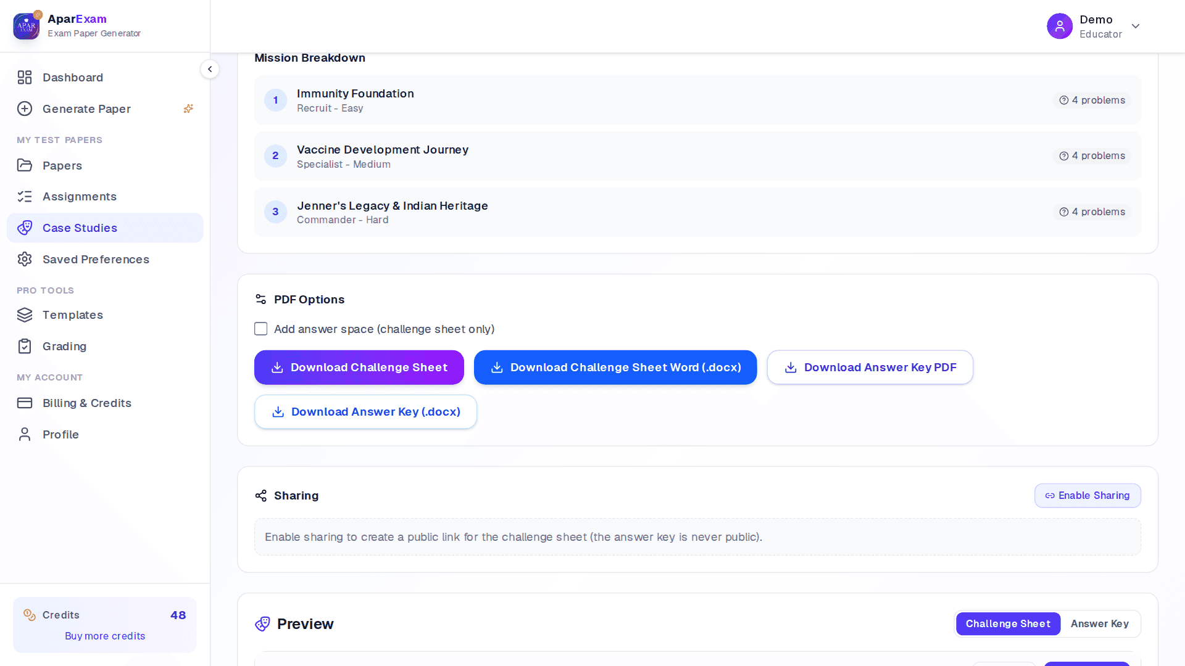Download Answer Key (.docx) file
This screenshot has width=1185, height=666.
click(366, 412)
